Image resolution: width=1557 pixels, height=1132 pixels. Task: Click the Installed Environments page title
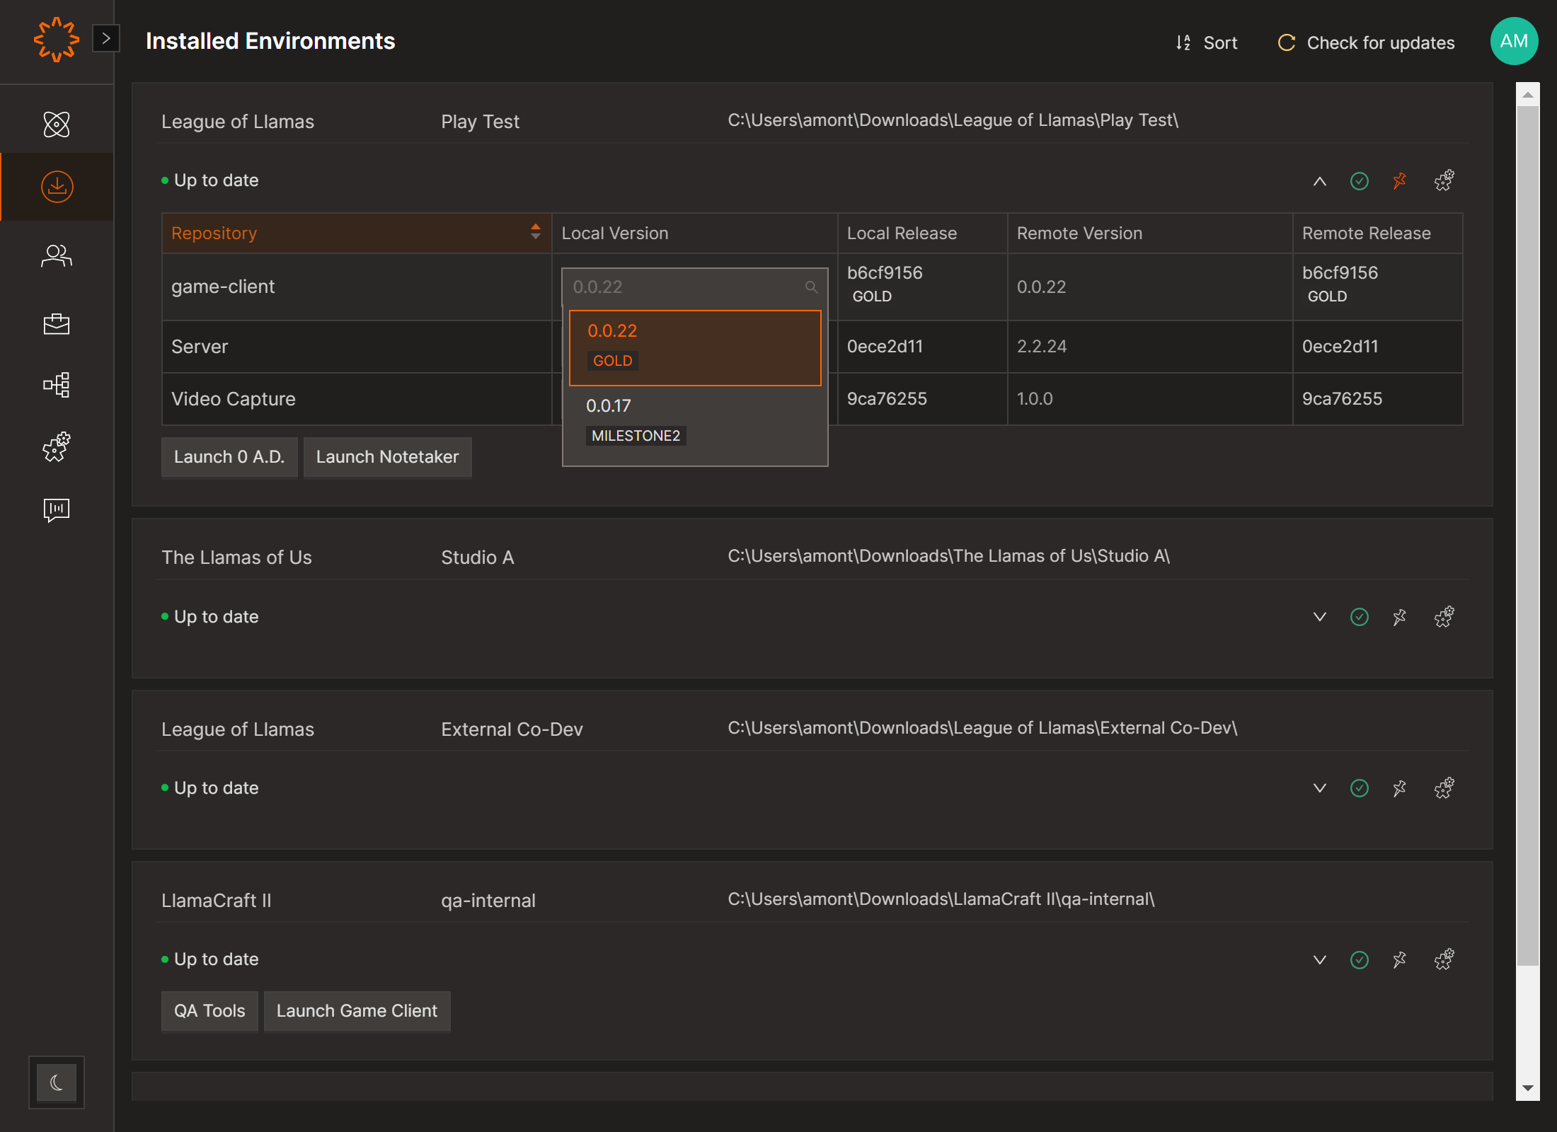(270, 41)
